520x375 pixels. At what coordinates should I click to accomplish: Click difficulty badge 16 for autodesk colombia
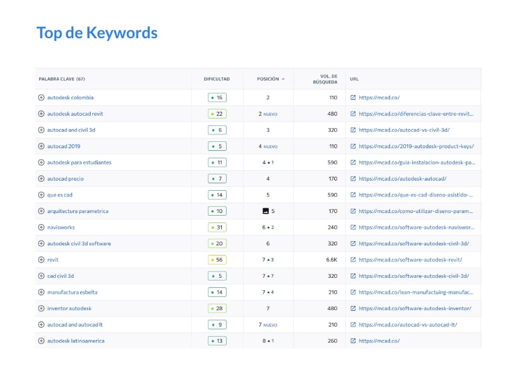[x=217, y=98]
